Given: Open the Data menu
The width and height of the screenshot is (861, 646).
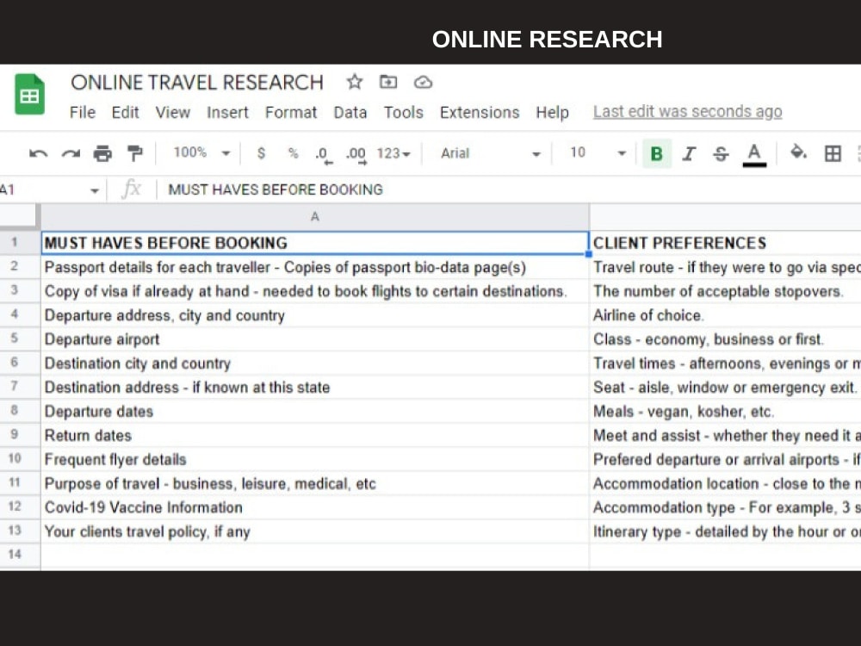Looking at the screenshot, I should (350, 113).
